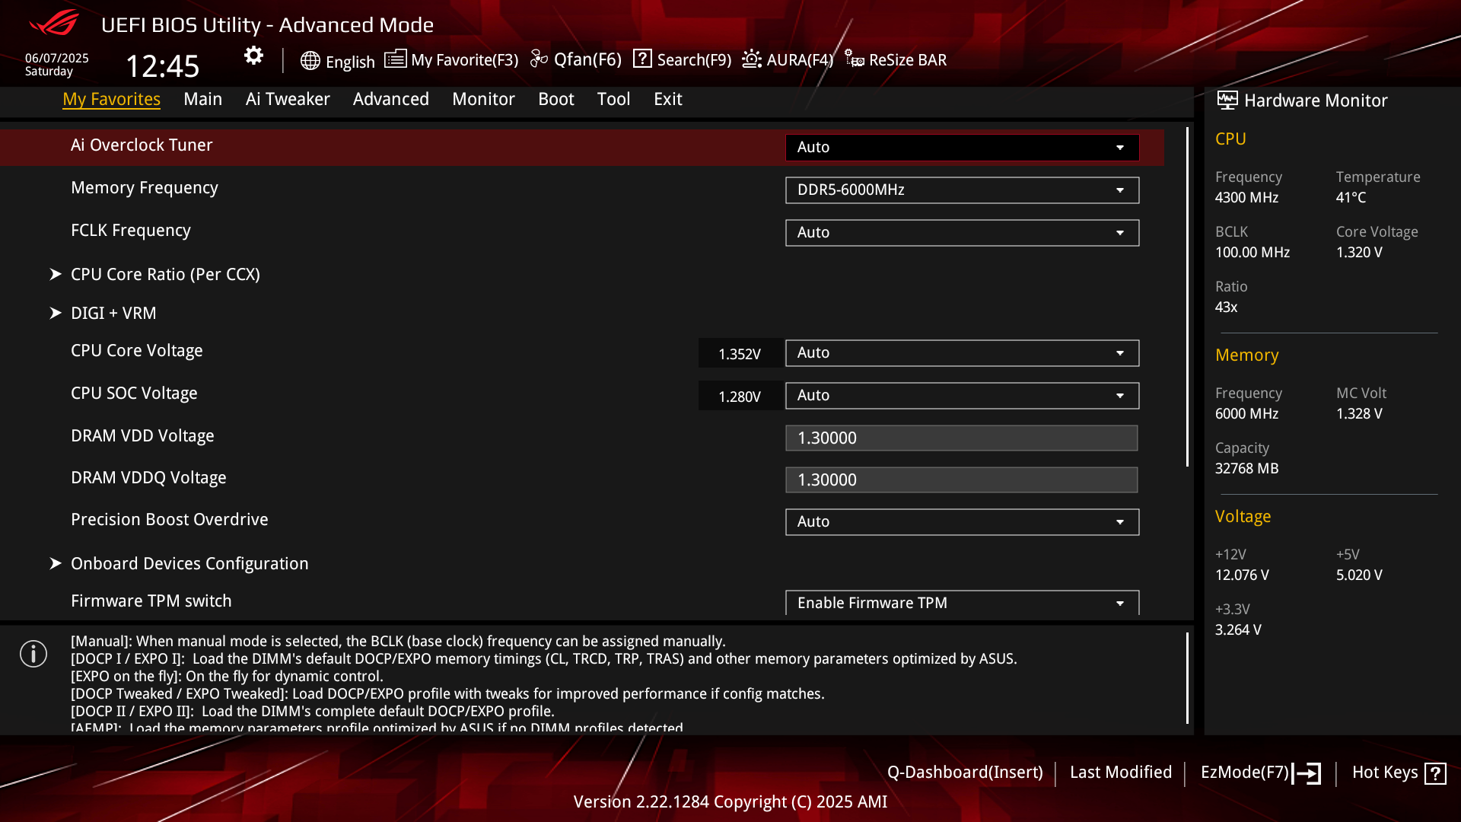The image size is (1461, 822).
Task: Click the AURA lighting icon
Action: point(752,59)
